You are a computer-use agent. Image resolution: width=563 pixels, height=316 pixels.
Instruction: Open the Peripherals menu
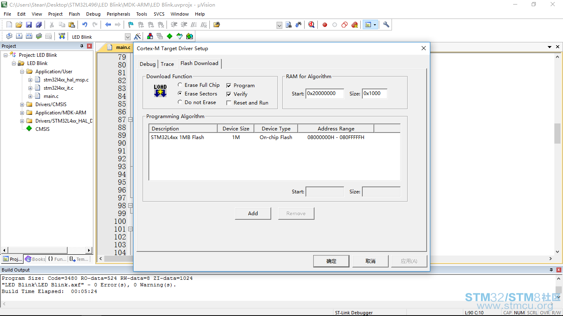(118, 14)
